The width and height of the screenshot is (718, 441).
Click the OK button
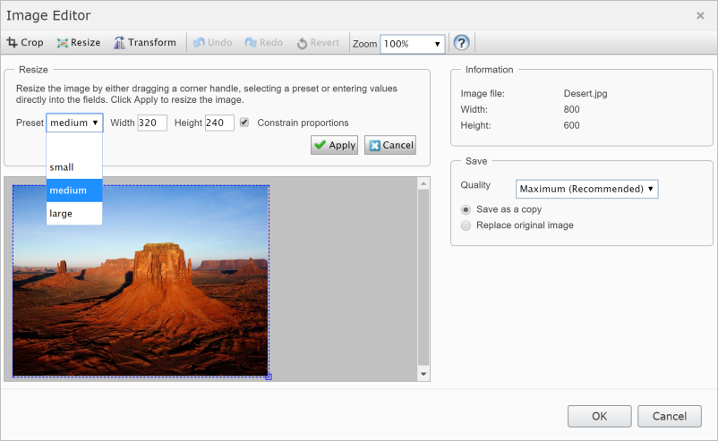[599, 416]
